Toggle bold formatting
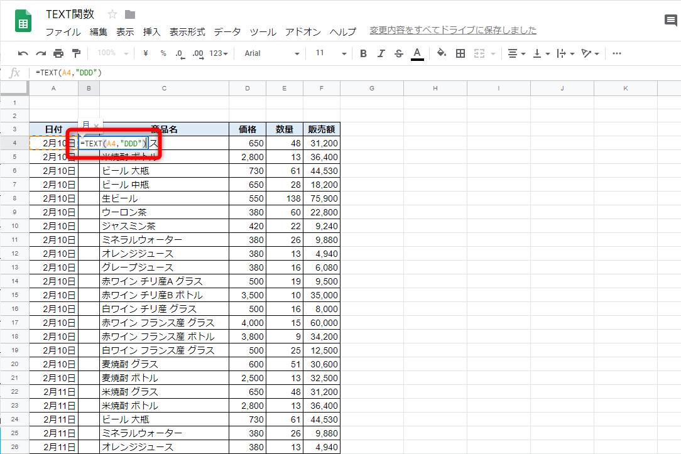 364,53
